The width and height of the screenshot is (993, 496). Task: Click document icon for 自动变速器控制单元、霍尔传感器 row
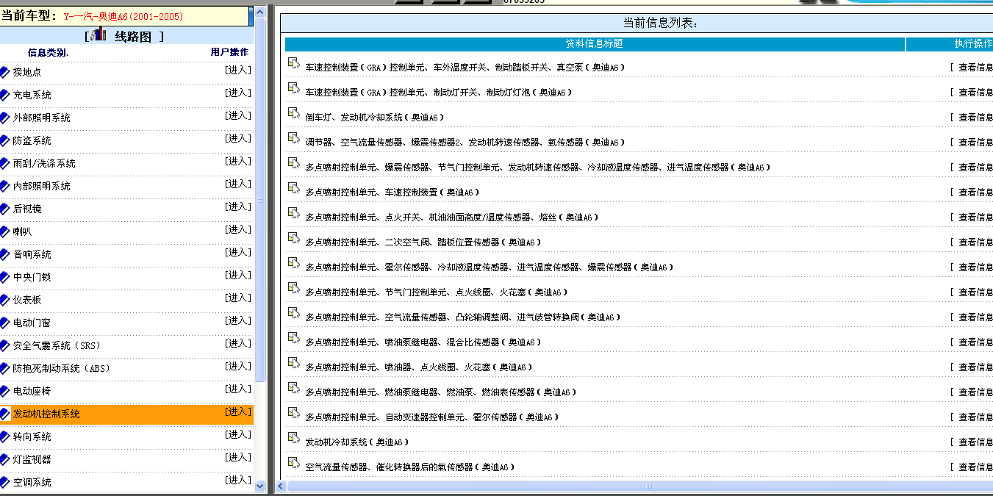tap(294, 413)
